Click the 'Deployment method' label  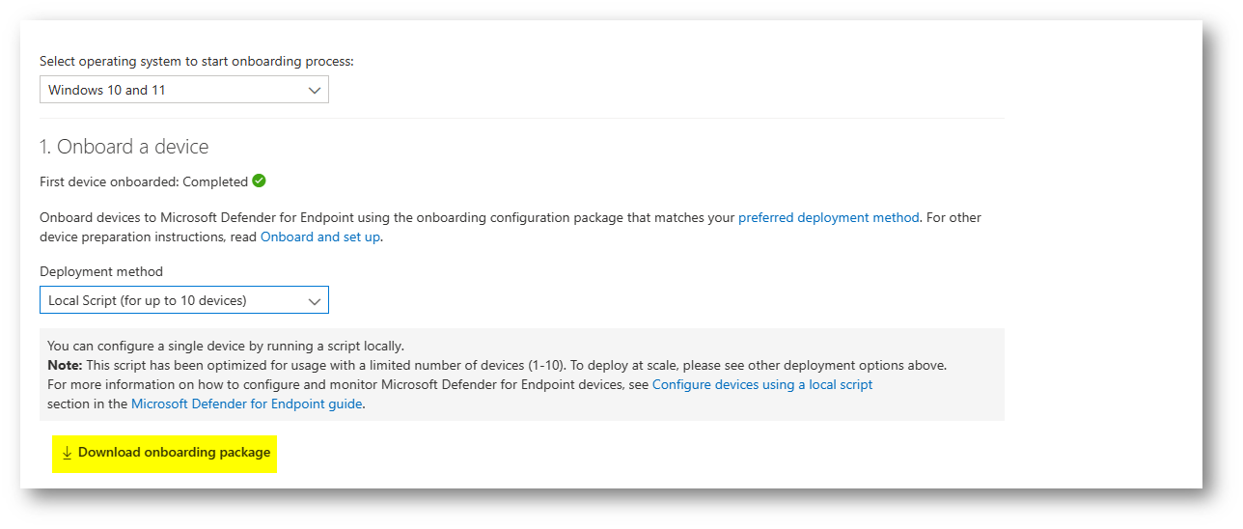tap(101, 271)
